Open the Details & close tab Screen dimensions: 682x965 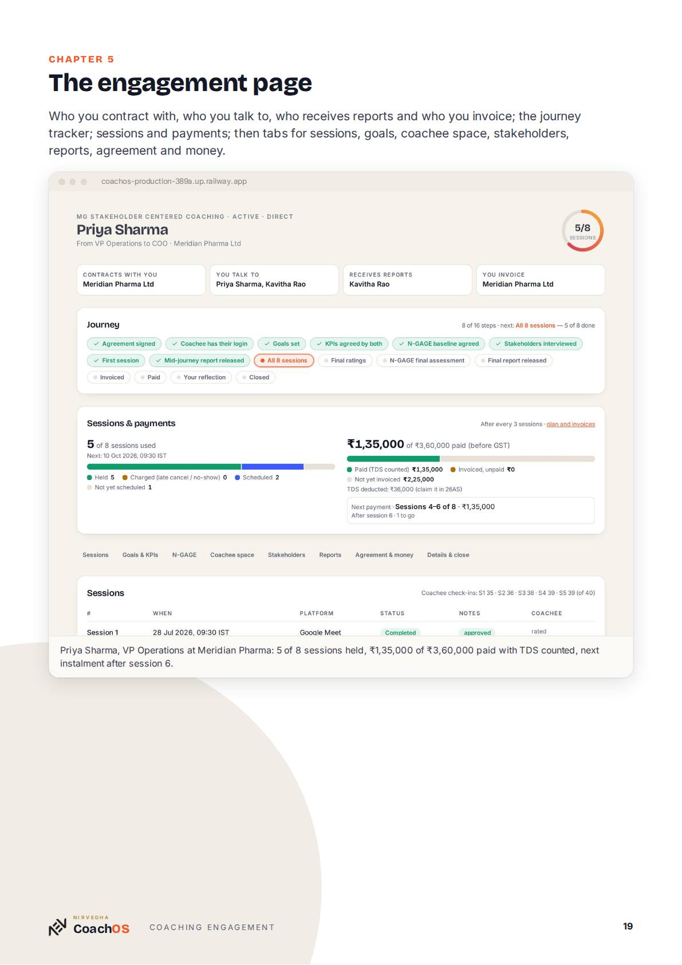(448, 555)
